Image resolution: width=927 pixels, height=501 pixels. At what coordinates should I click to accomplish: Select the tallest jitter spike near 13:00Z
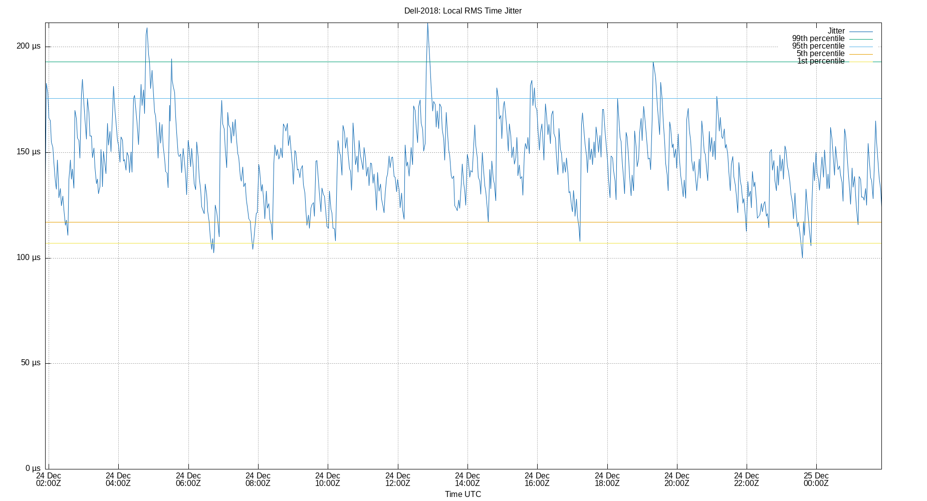click(427, 25)
